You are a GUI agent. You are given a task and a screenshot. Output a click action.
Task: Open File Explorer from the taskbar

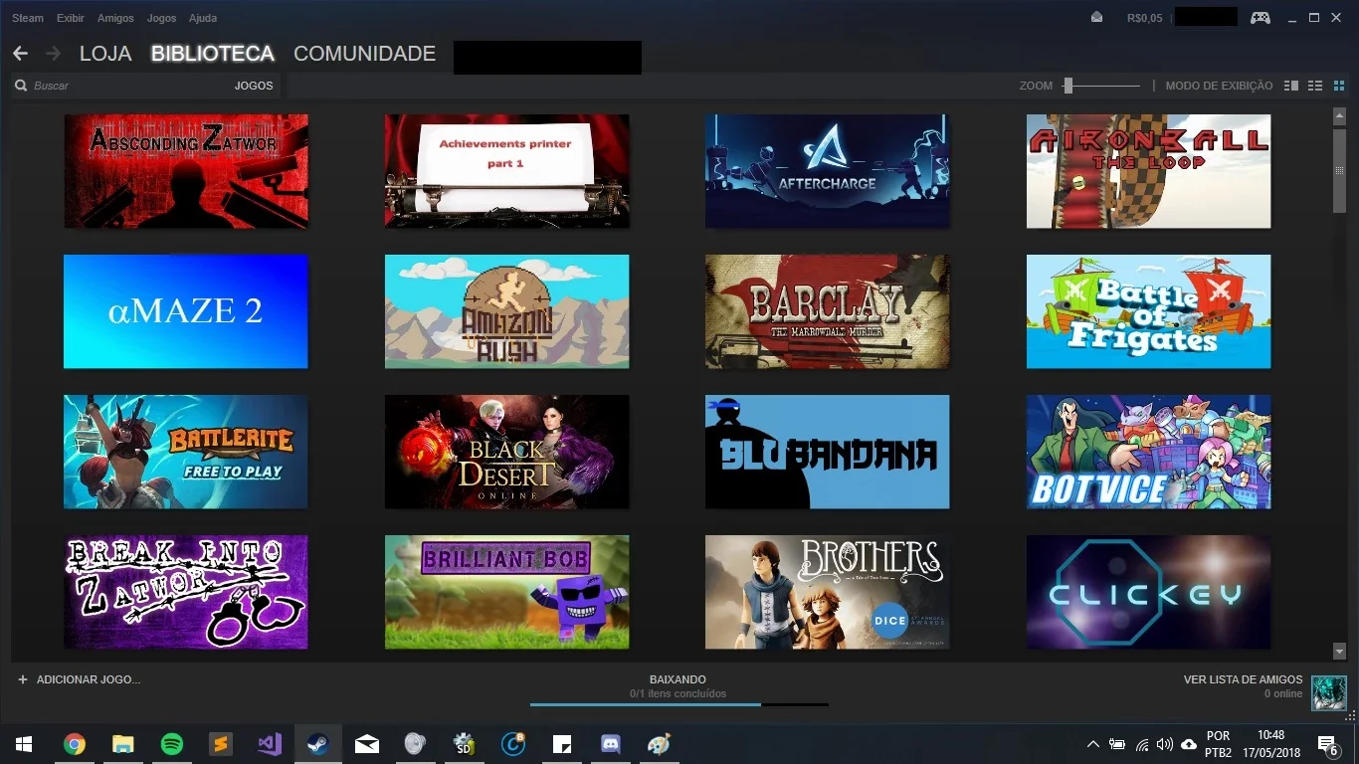pyautogui.click(x=123, y=744)
